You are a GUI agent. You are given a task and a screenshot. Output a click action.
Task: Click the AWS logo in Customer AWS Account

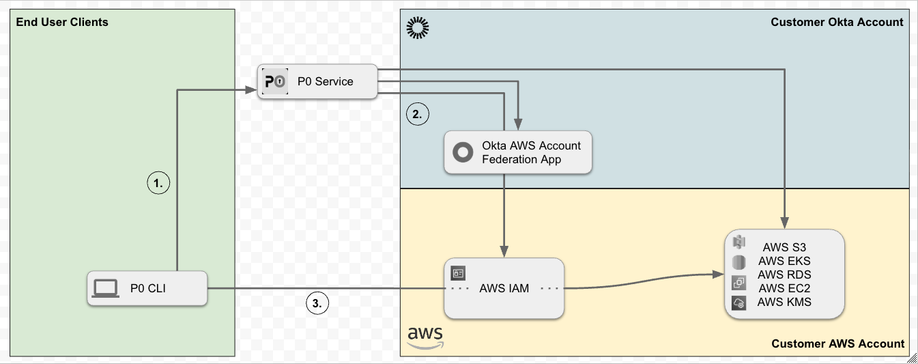click(x=425, y=337)
